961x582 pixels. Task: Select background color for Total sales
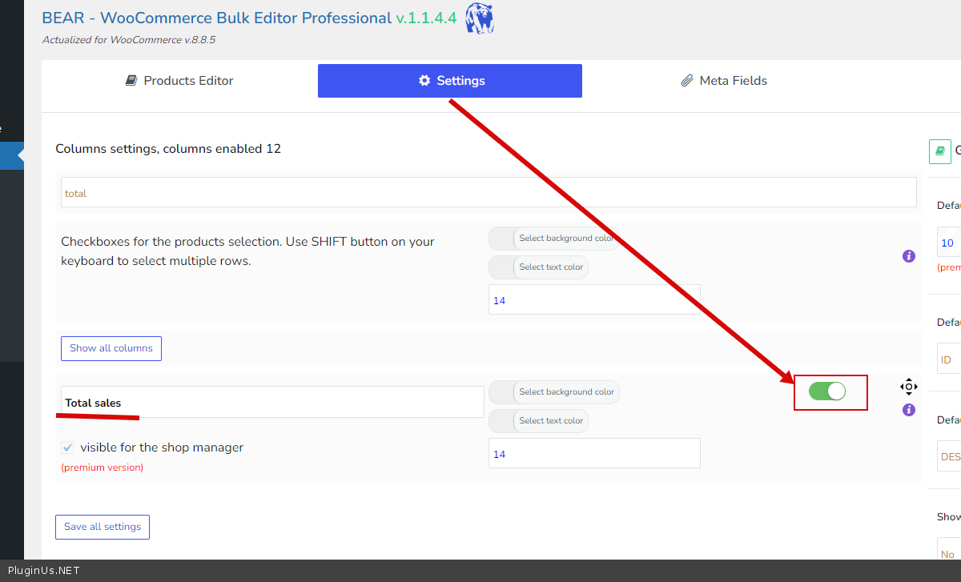coord(554,392)
